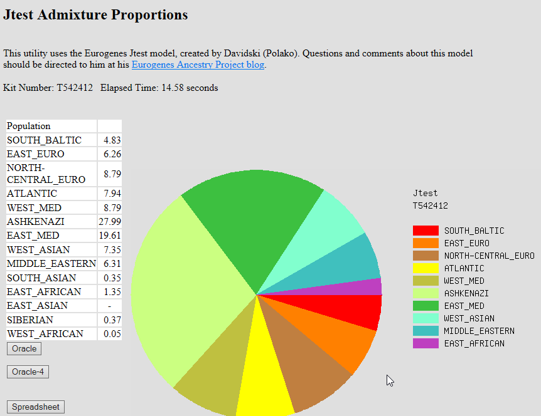Screen dimensions: 541x416
Task: Click the Population table header cell
Action: [x=51, y=126]
